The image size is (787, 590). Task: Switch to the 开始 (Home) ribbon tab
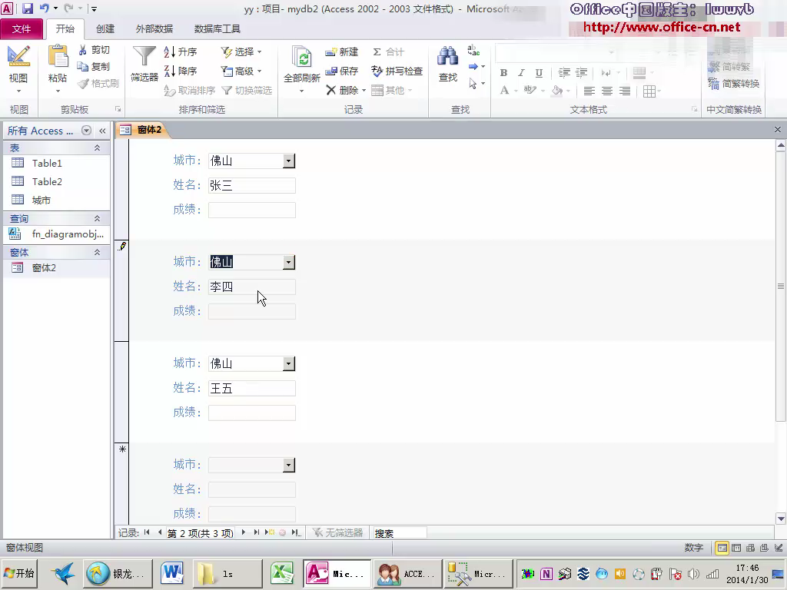pyautogui.click(x=65, y=29)
